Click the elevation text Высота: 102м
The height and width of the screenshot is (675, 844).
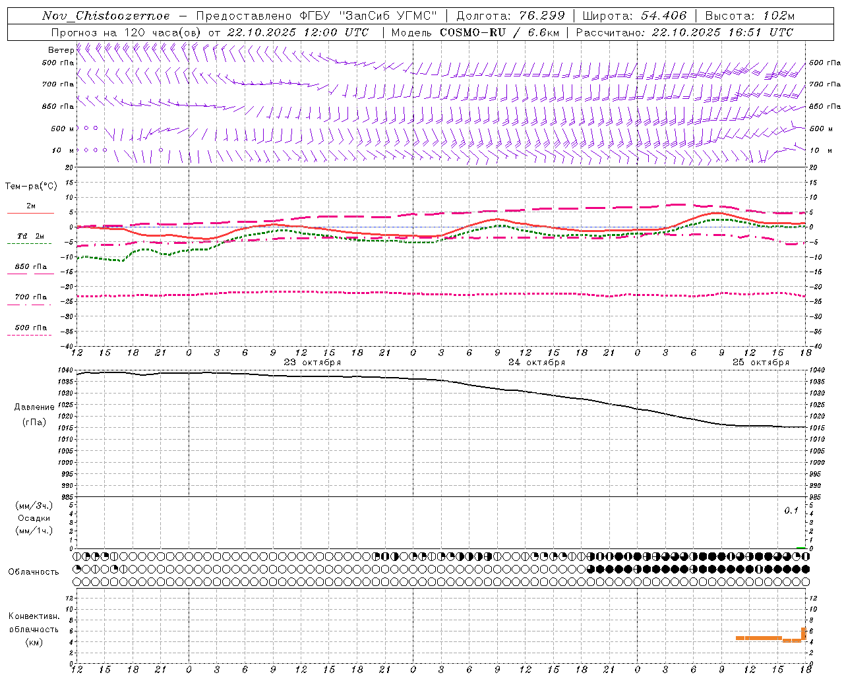coord(750,16)
